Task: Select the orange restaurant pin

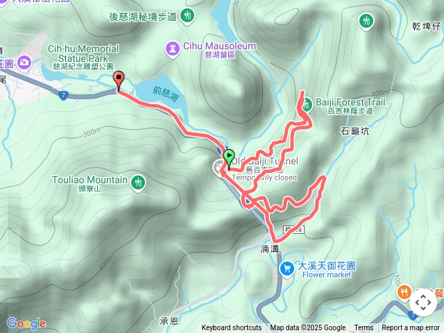Action: pyautogui.click(x=404, y=293)
